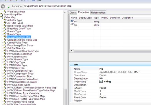Open the green dropdown arrow beside Location

point(9,7)
